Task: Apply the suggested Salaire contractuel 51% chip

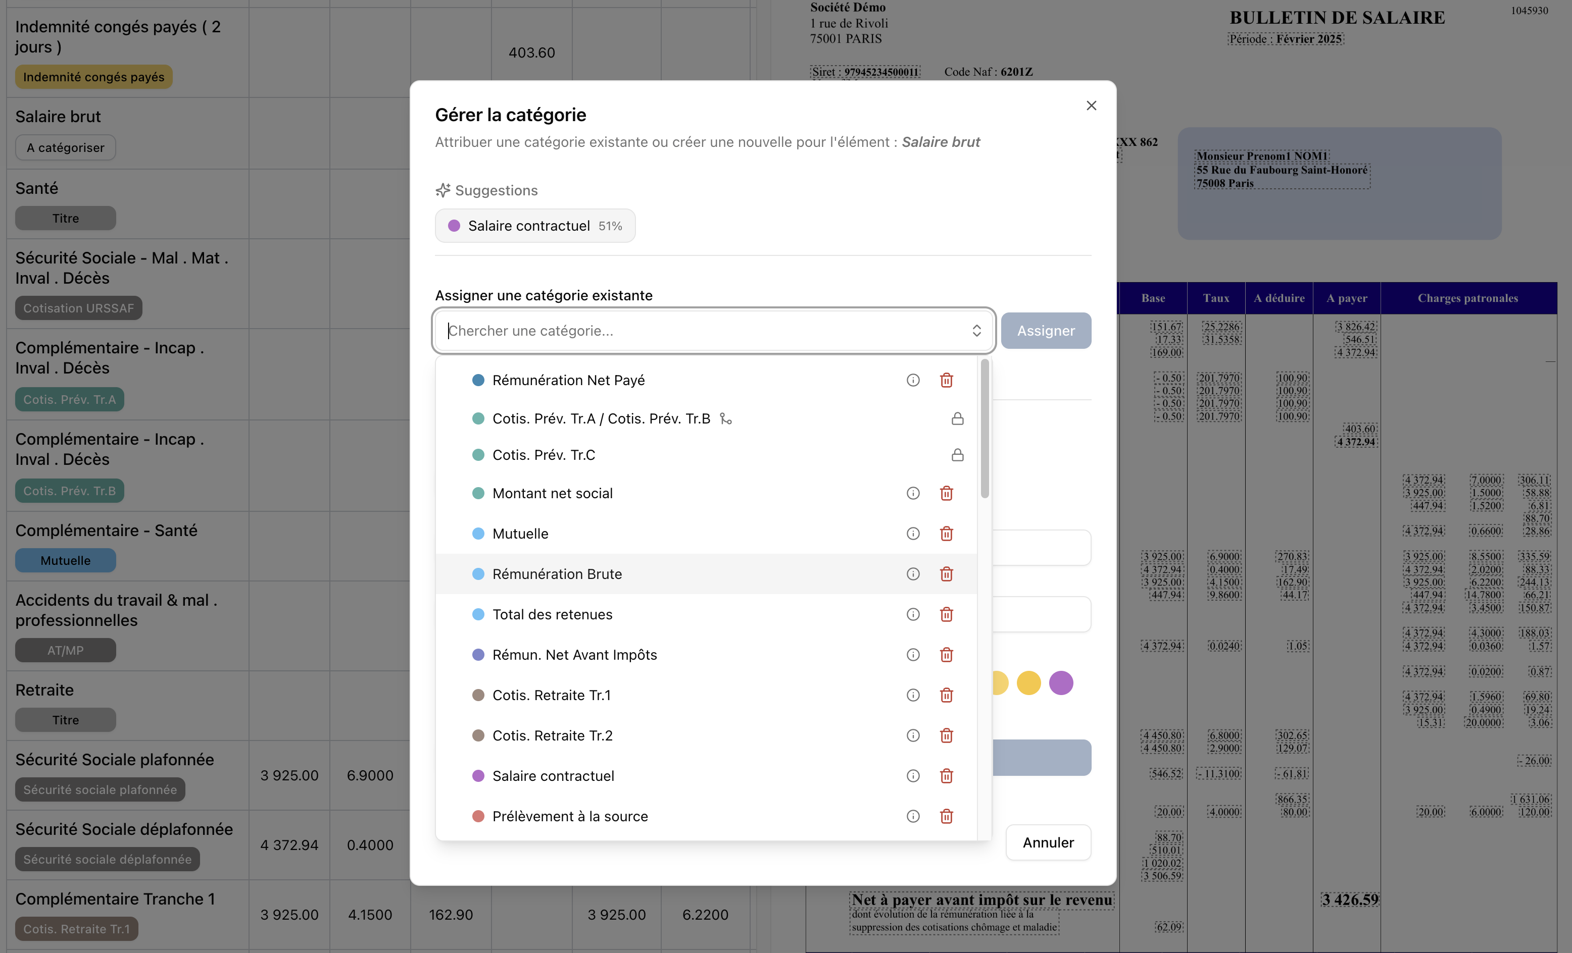Action: click(534, 225)
